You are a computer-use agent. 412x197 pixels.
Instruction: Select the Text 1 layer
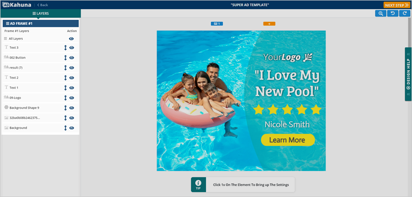tap(14, 88)
